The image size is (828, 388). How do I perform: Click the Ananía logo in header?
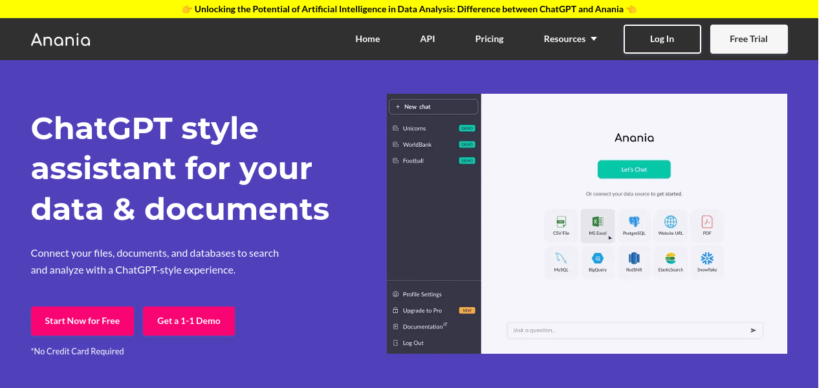(61, 39)
